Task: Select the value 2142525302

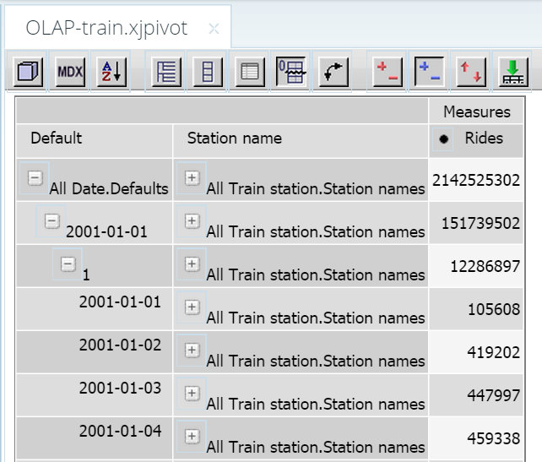Action: coord(476,180)
